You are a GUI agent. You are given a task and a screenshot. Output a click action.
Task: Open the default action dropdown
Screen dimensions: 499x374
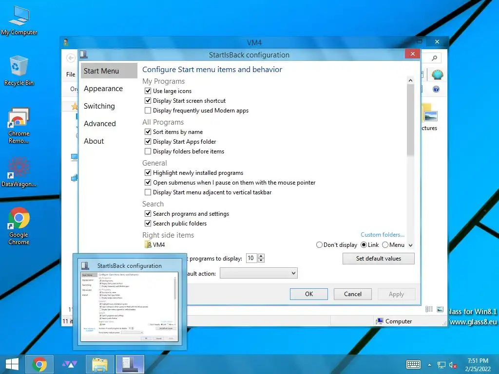coord(258,273)
